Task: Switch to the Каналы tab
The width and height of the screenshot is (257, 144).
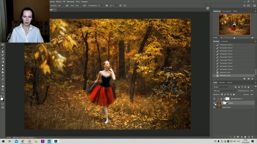Action: pyautogui.click(x=230, y=83)
